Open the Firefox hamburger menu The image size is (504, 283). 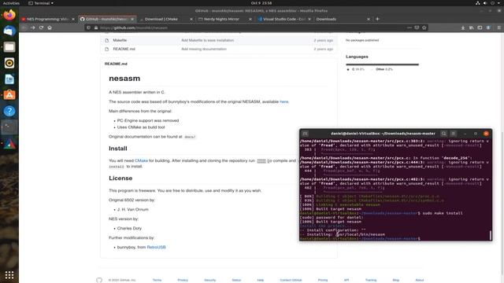[x=498, y=28]
